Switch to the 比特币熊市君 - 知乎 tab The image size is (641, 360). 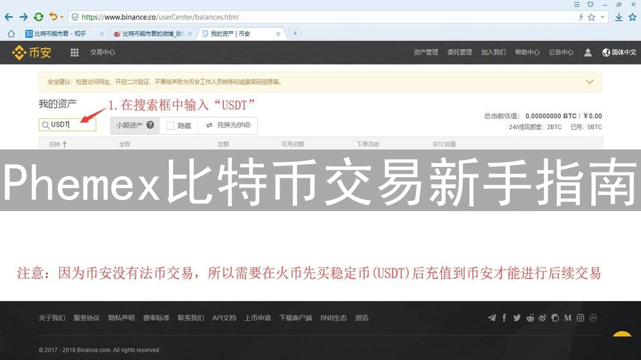pos(63,34)
